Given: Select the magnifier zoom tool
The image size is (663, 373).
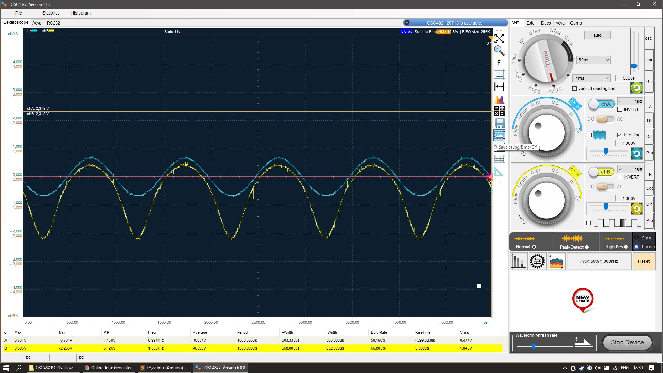Looking at the screenshot, I should 499,50.
